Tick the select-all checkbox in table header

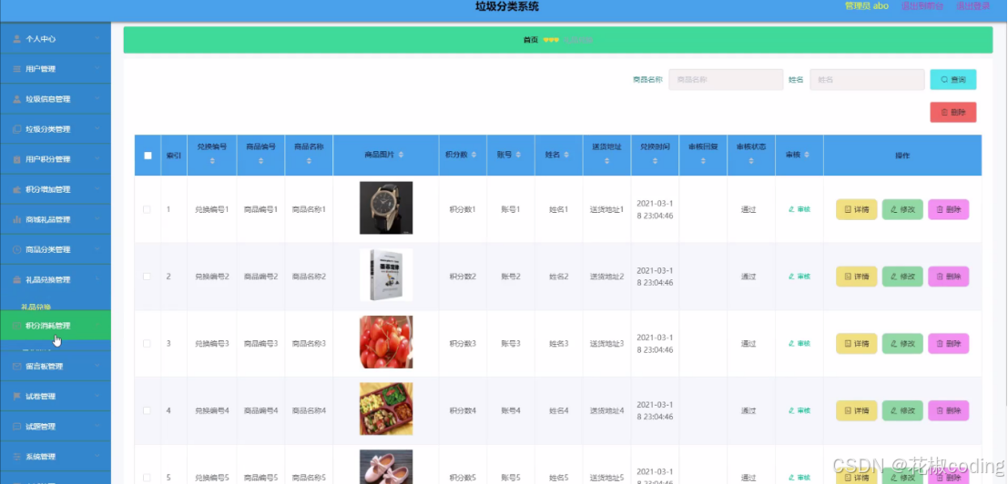(x=148, y=156)
